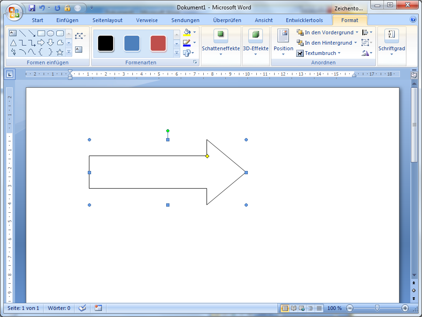Select the Freihand scribble tool
The height and width of the screenshot is (317, 422).
13,52
